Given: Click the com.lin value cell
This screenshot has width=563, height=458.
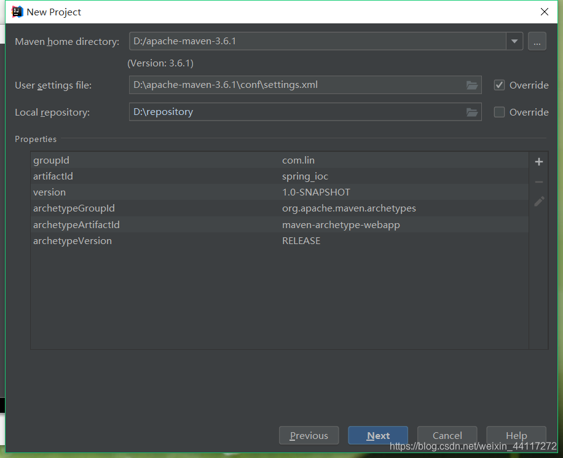Looking at the screenshot, I should pyautogui.click(x=298, y=160).
